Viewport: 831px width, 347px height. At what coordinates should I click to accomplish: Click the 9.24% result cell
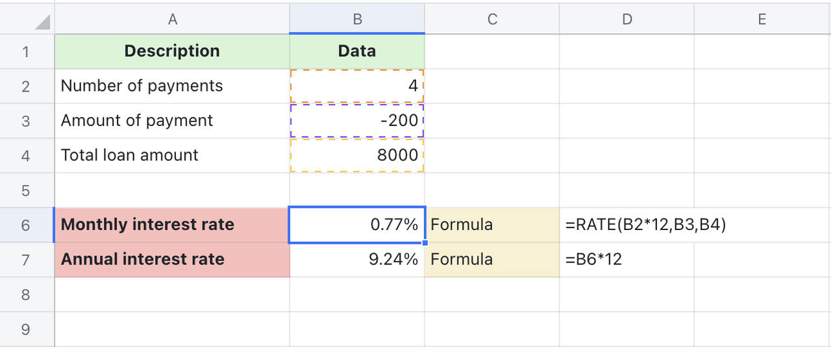357,260
